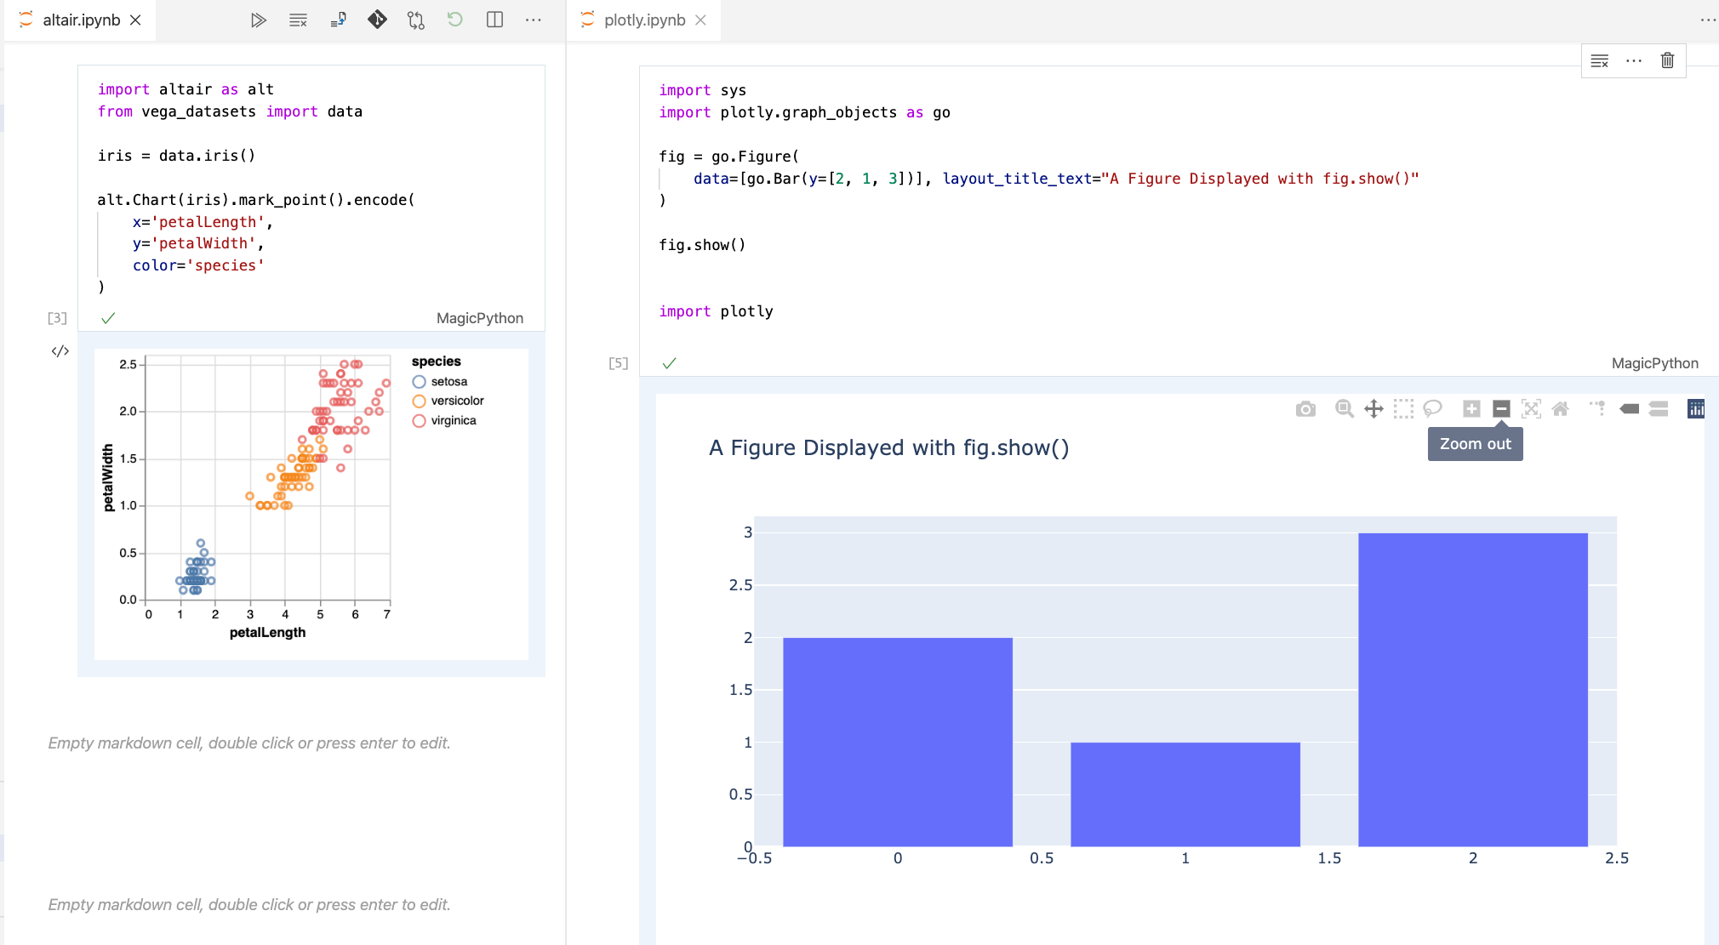Download the bar chart as PNG via camera icon
1719x945 pixels.
[x=1307, y=409]
